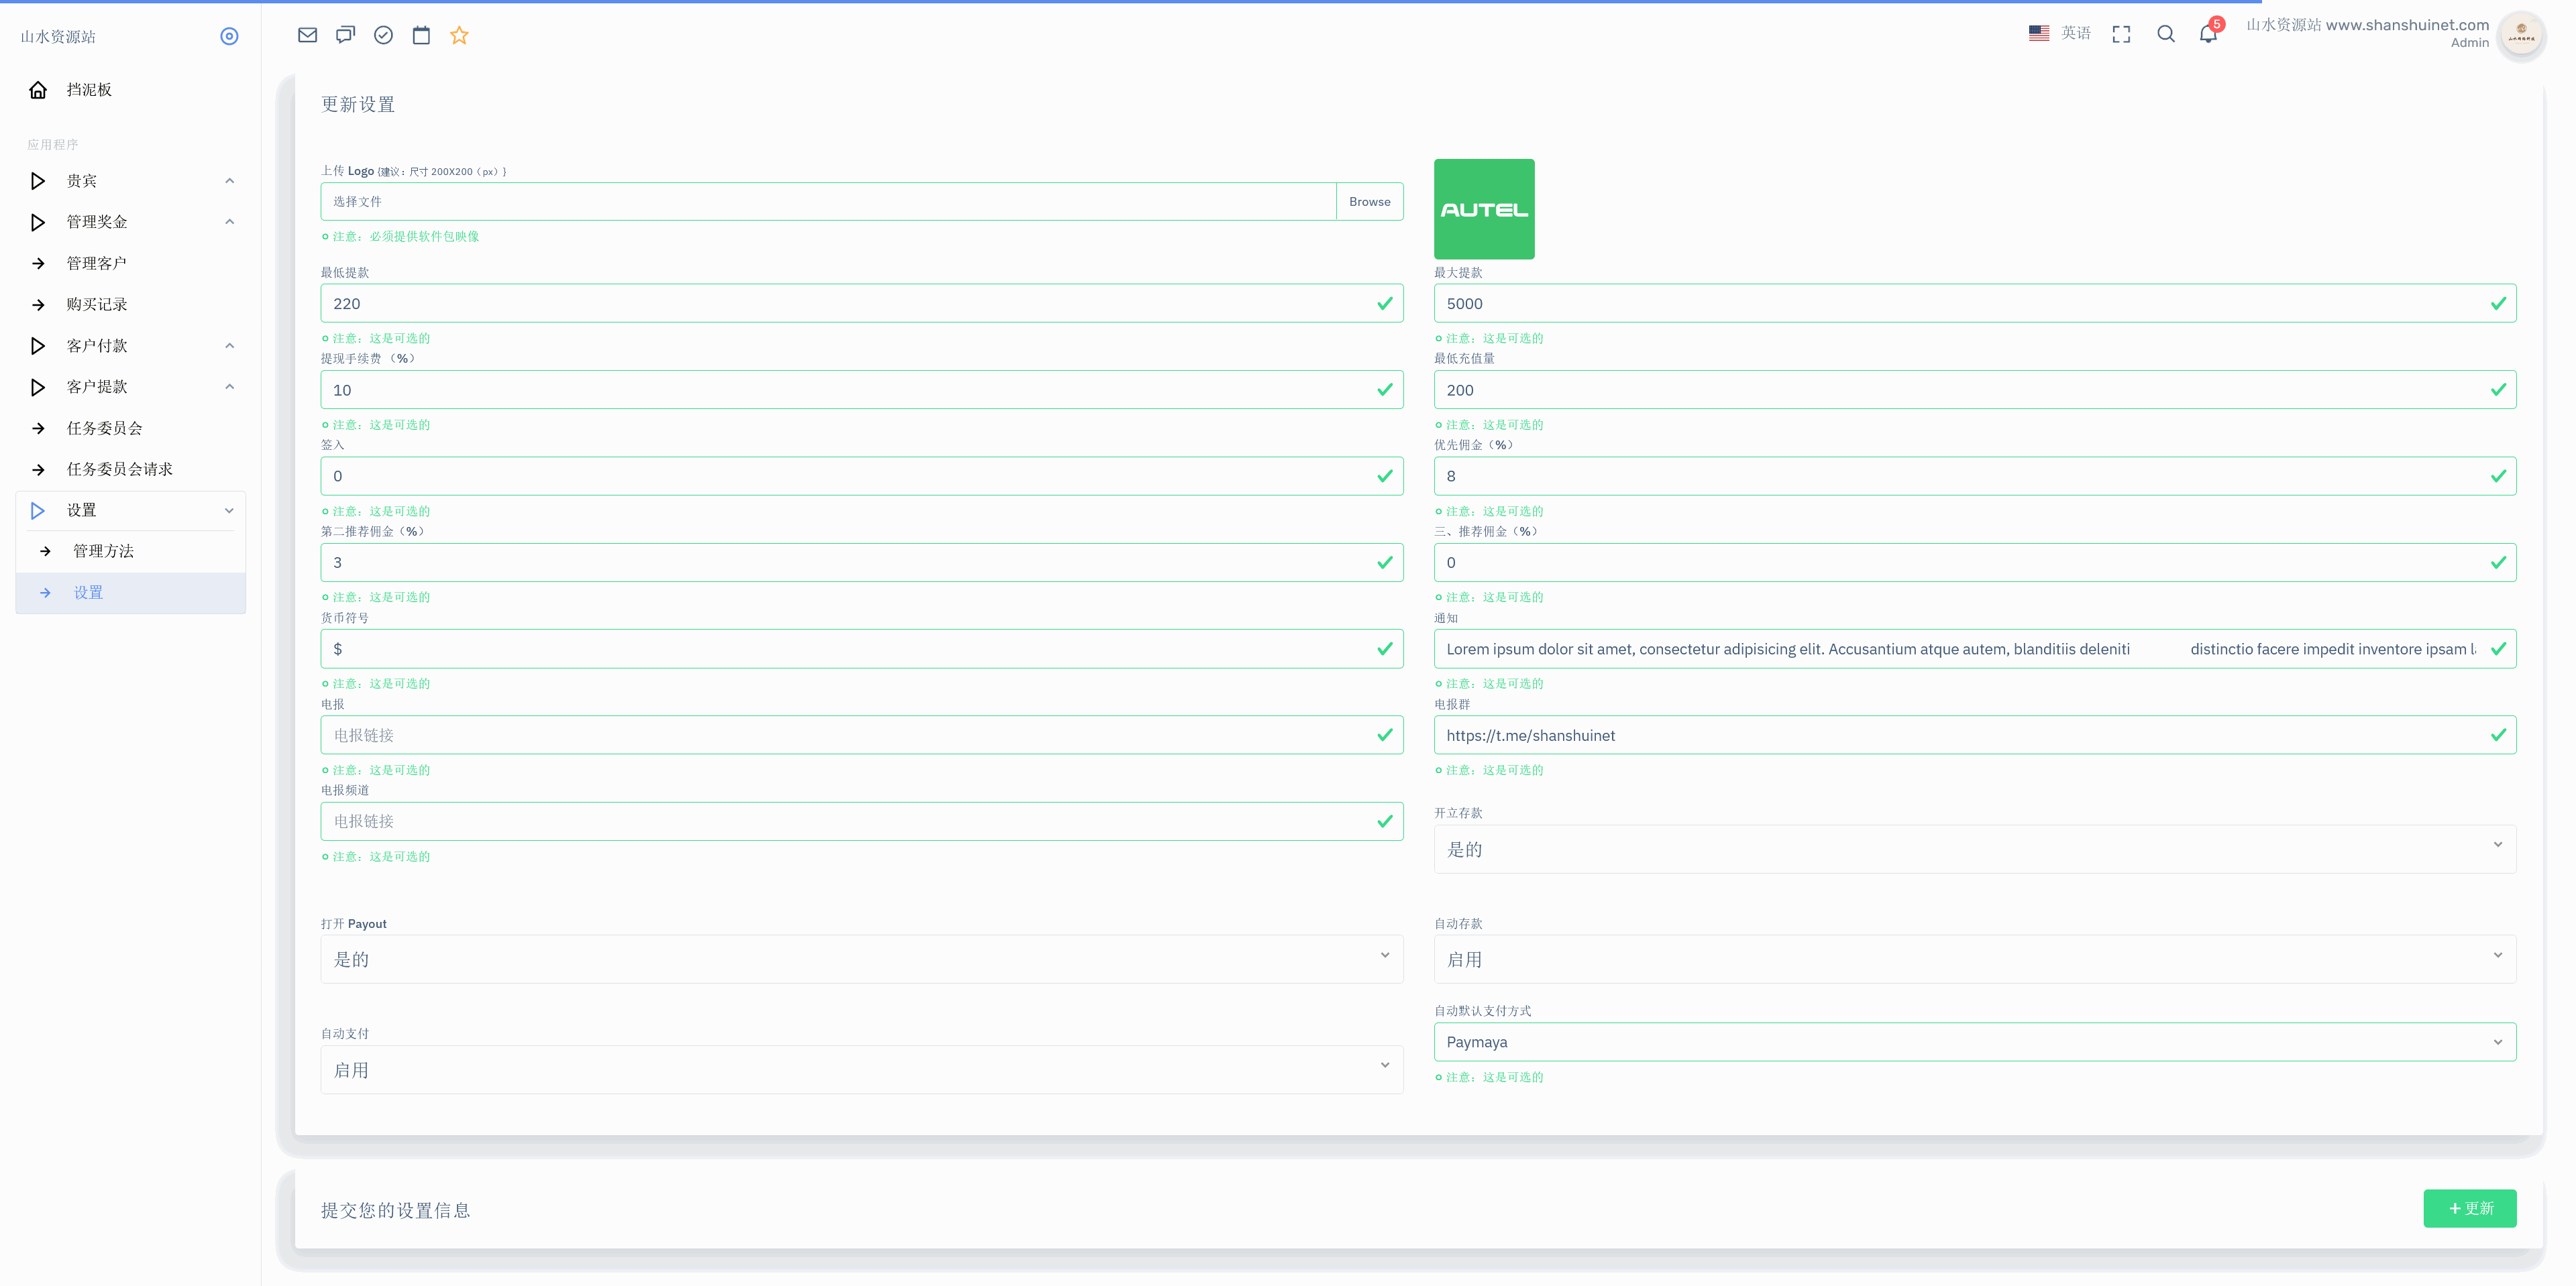The image size is (2576, 1286).
Task: Go to 挡泥板 dashboard menu item
Action: point(89,90)
